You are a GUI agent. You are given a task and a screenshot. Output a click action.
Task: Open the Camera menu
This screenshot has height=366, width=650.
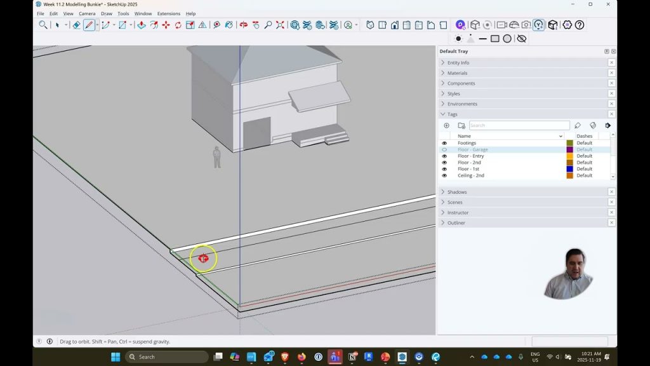pyautogui.click(x=87, y=13)
